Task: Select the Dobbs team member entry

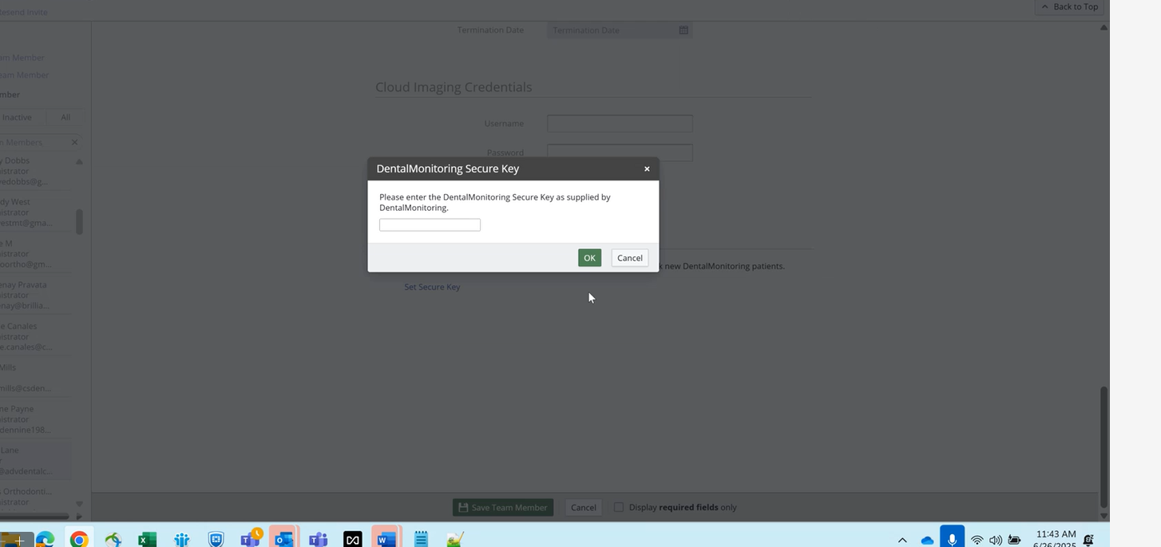Action: pyautogui.click(x=35, y=171)
